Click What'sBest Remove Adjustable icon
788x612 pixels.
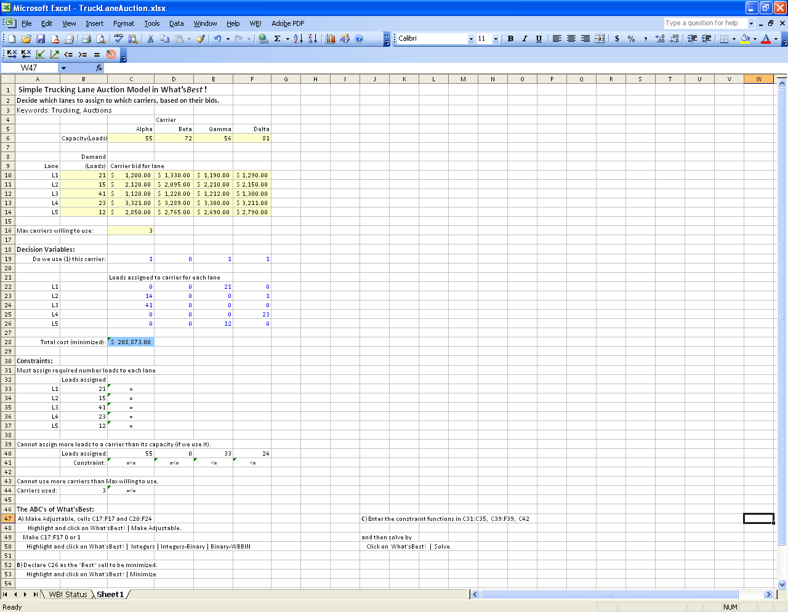point(26,54)
